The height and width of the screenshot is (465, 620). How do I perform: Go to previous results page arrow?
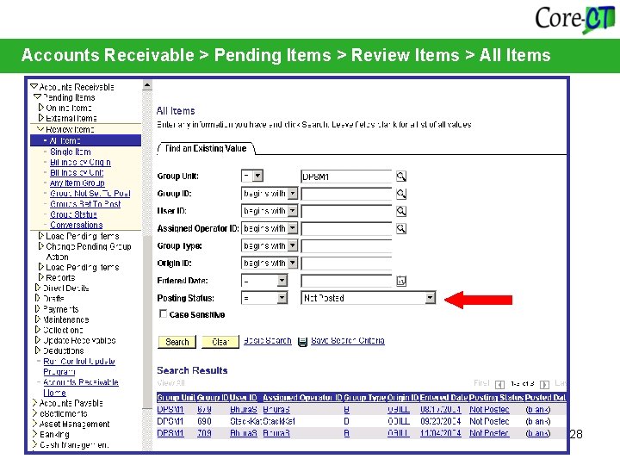499,384
